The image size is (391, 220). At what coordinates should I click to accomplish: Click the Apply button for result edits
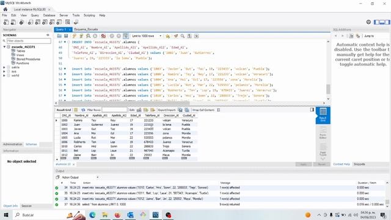click(304, 164)
